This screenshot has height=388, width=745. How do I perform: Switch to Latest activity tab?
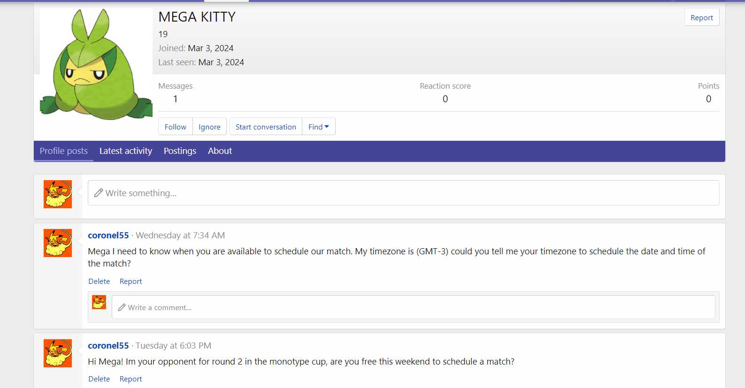125,151
